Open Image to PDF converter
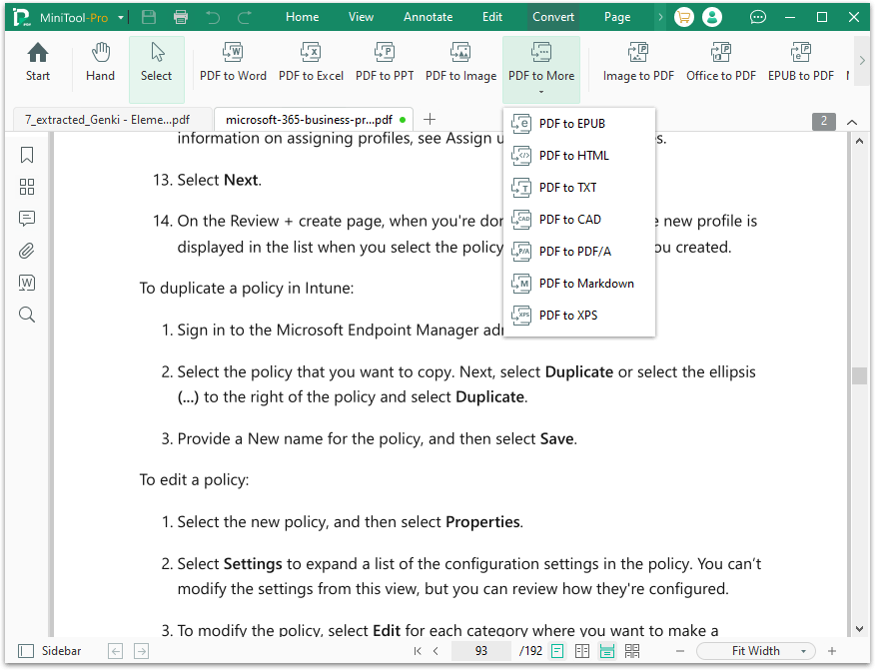 [x=638, y=62]
